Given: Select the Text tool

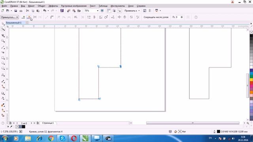Looking at the screenshot, I should [3, 75].
